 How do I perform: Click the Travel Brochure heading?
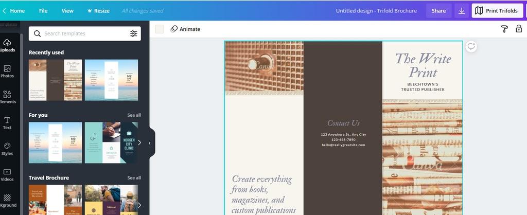[x=49, y=178]
